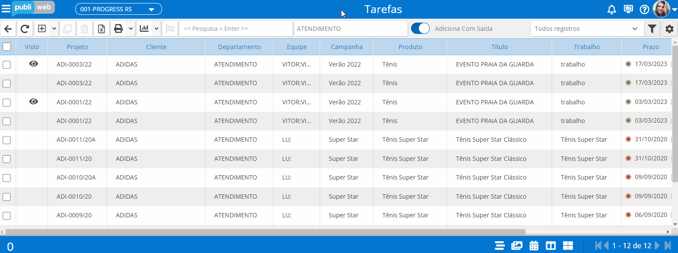This screenshot has width=678, height=253.
Task: Expand the print options dropdown arrow
Action: (131, 29)
